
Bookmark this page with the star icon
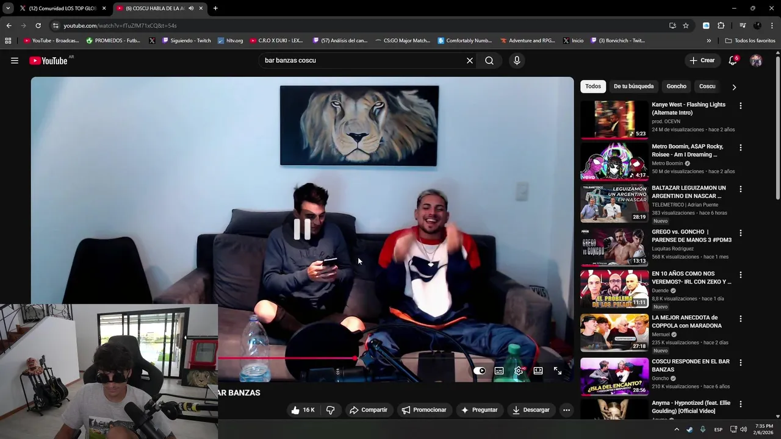tap(686, 26)
